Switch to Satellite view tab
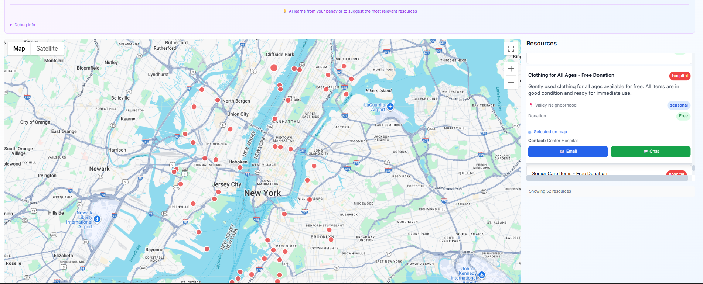 47,48
